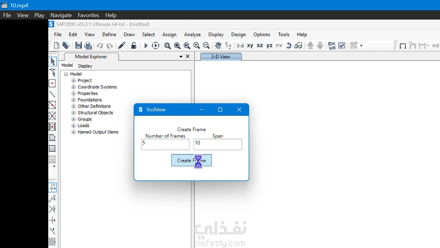Click the Zoom Out magnifier icon
Image resolution: width=440 pixels, height=248 pixels.
point(206,45)
